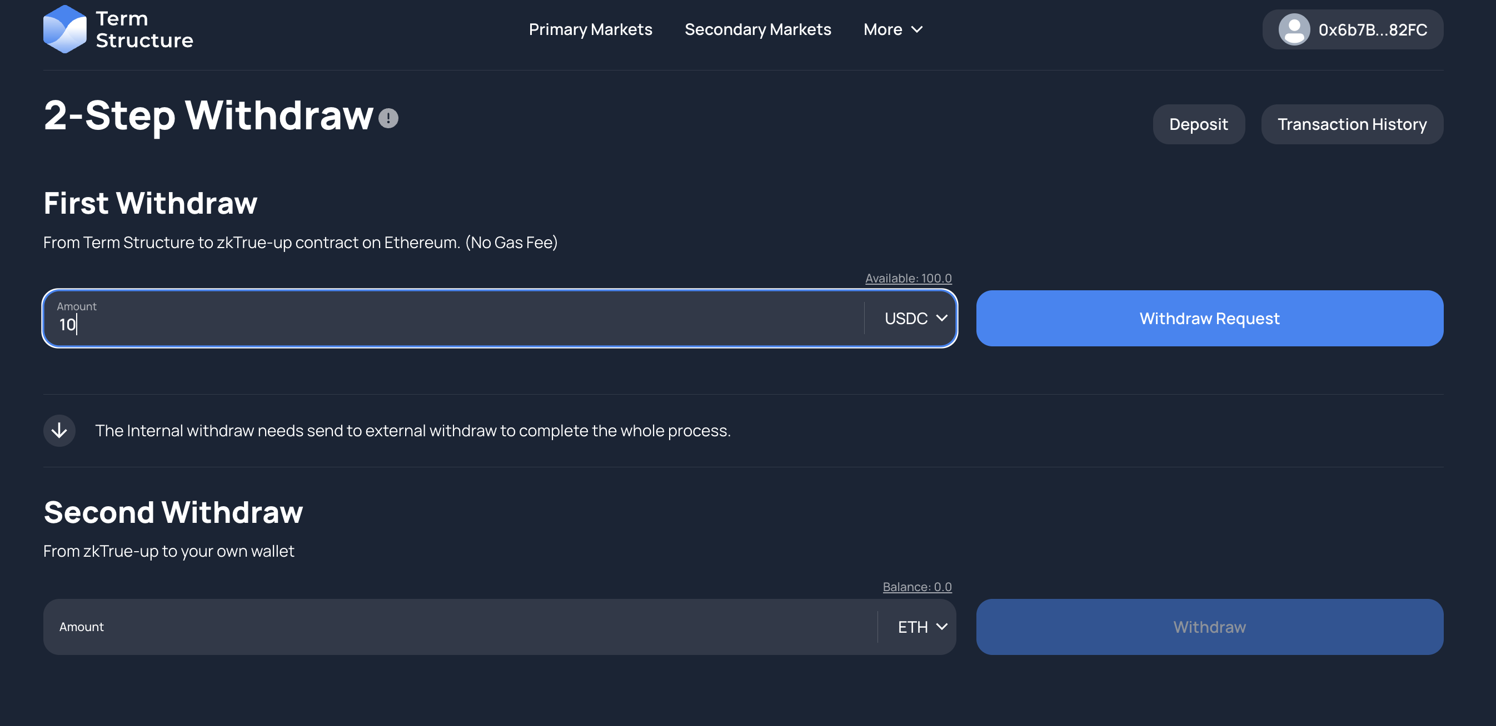Expand the More menu

pos(882,29)
